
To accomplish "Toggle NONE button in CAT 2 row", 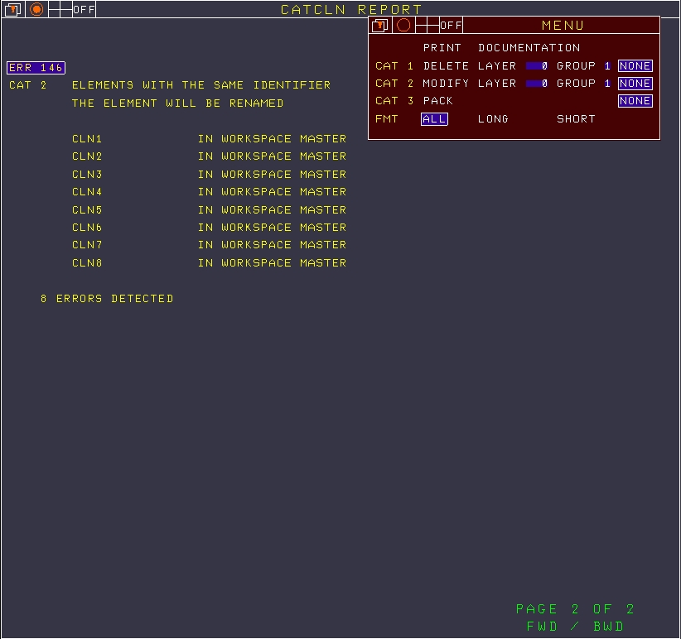I will pyautogui.click(x=635, y=84).
